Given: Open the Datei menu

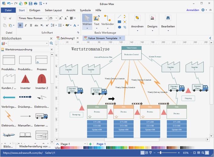Looking at the screenshot, I should [x=8, y=10].
